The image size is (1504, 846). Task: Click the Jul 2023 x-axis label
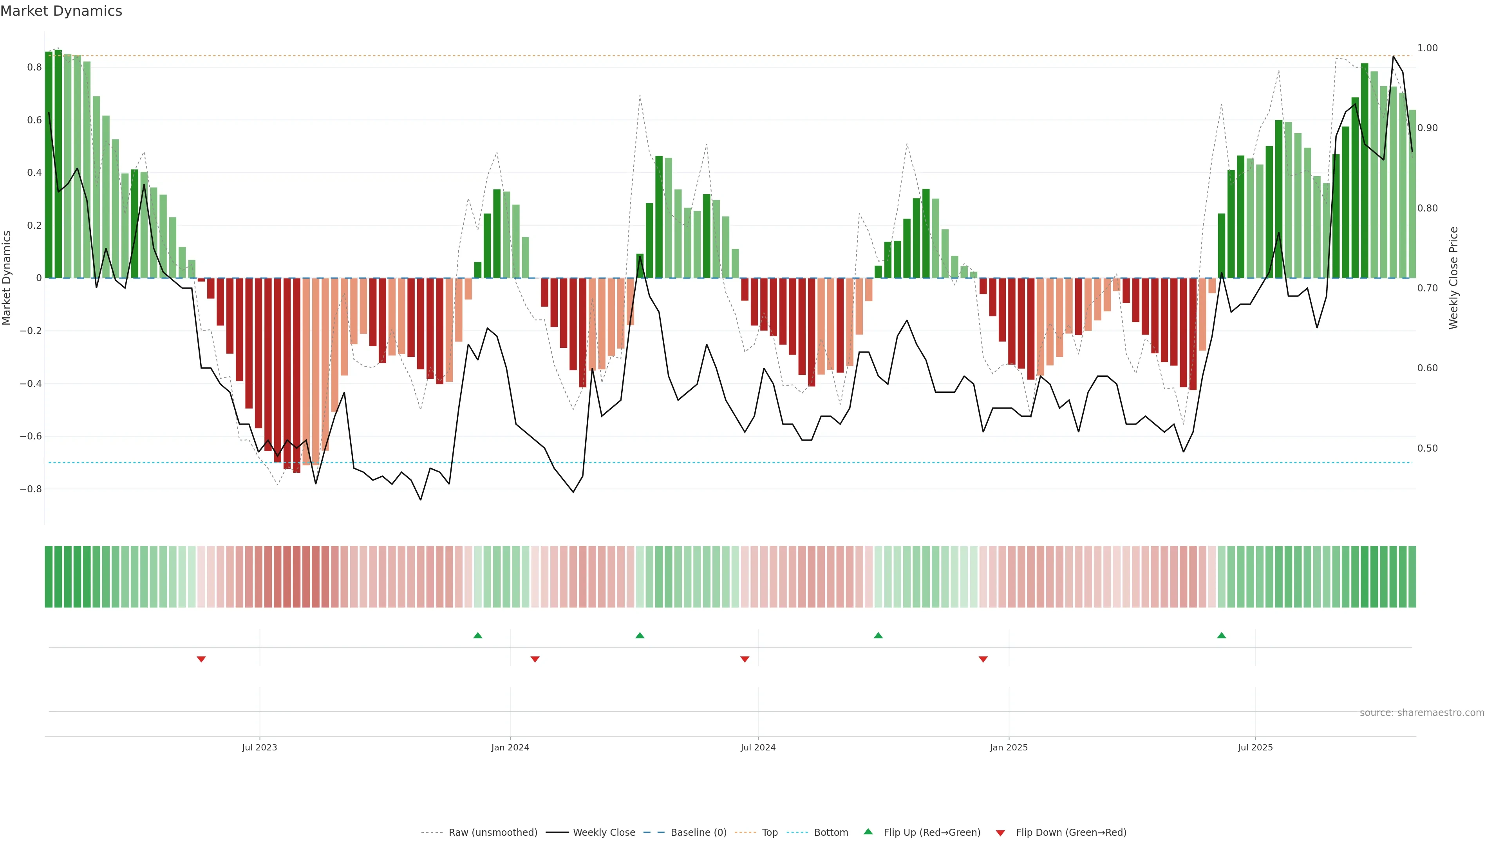(260, 747)
